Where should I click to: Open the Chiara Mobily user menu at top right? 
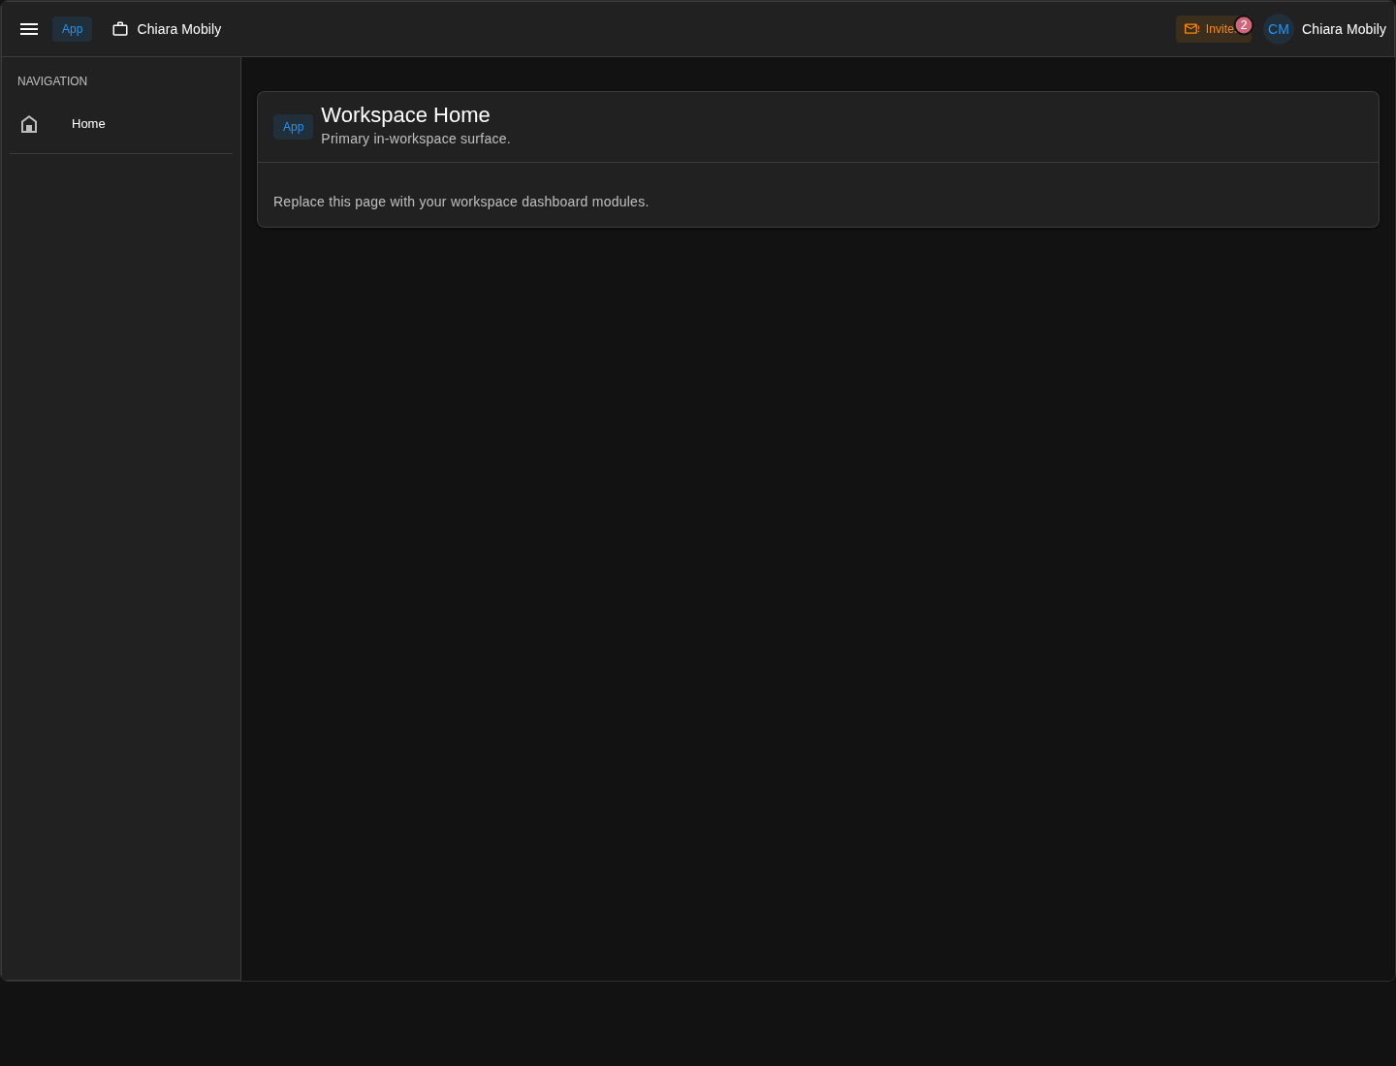coord(1325,29)
